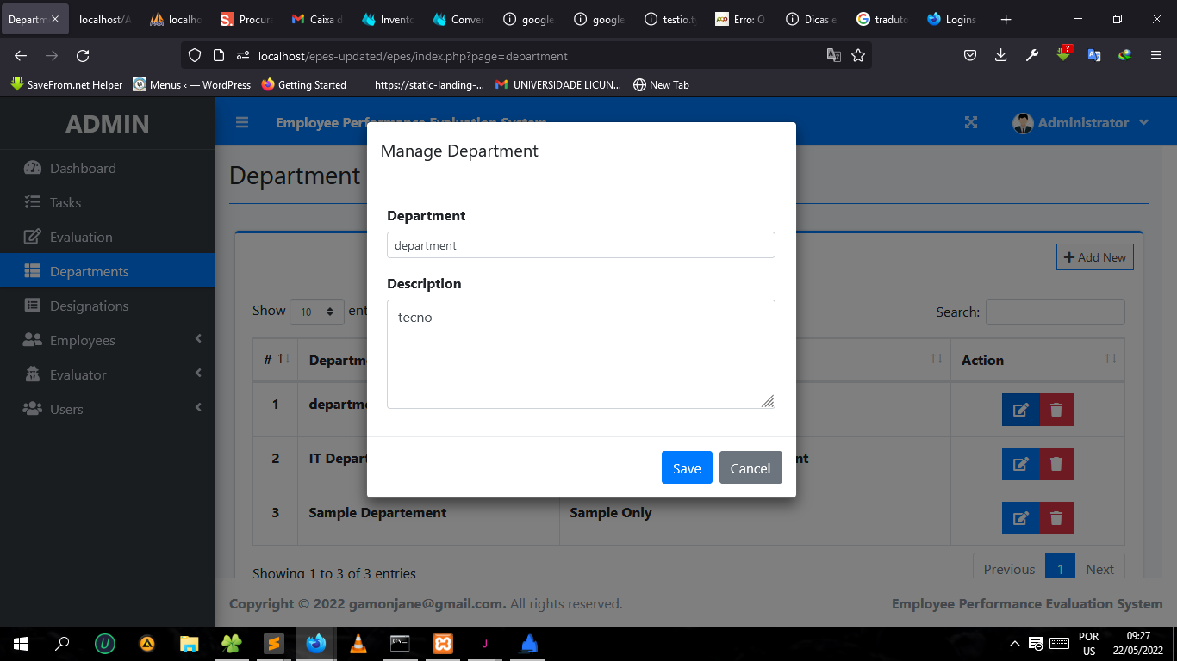Save the department in the modal
1177x661 pixels.
tap(687, 467)
